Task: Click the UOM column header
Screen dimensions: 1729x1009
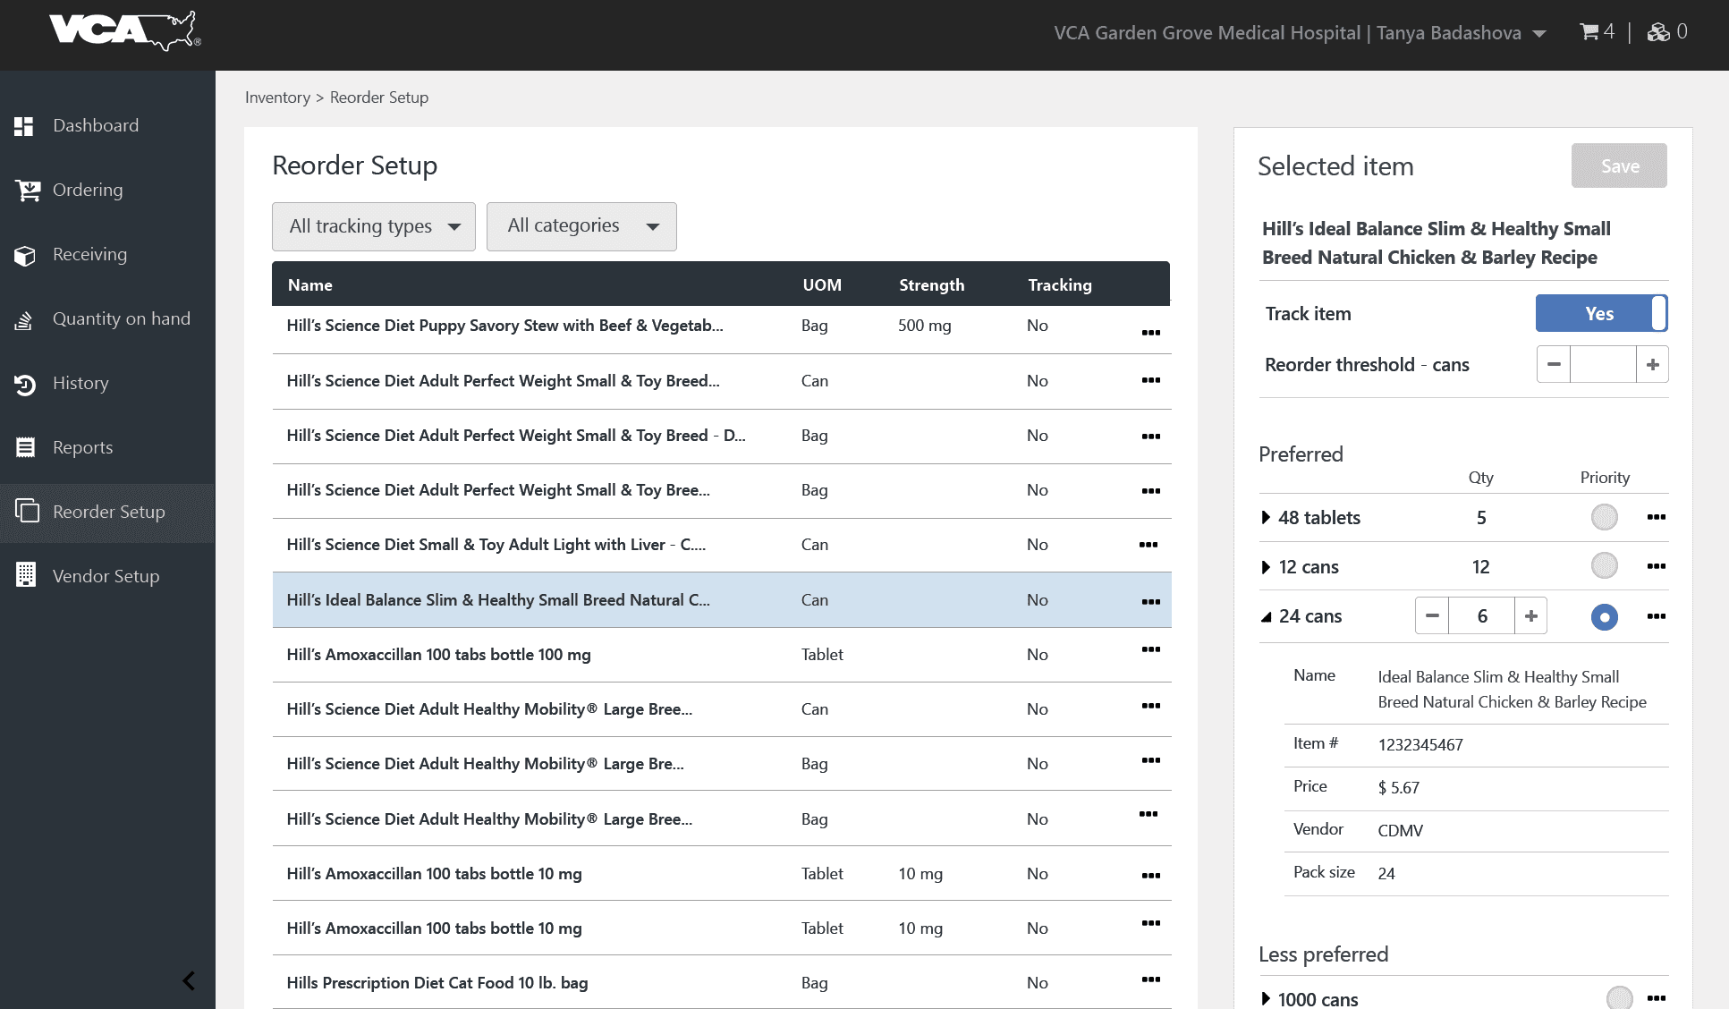Action: click(822, 285)
